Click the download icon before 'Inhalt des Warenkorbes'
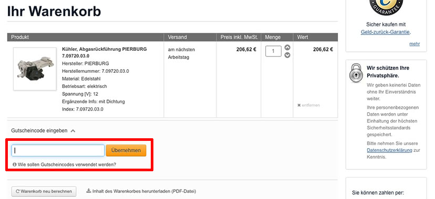This screenshot has height=199, width=435. coord(89,191)
